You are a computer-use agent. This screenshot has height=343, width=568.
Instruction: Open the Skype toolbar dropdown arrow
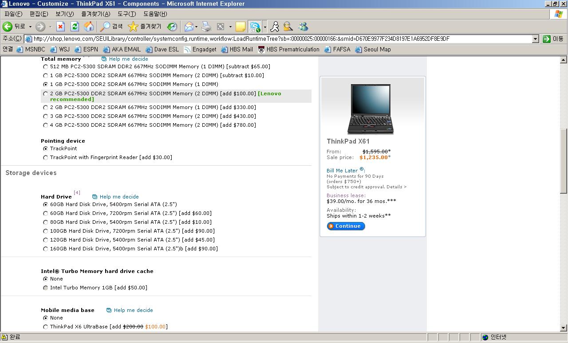[x=265, y=27]
